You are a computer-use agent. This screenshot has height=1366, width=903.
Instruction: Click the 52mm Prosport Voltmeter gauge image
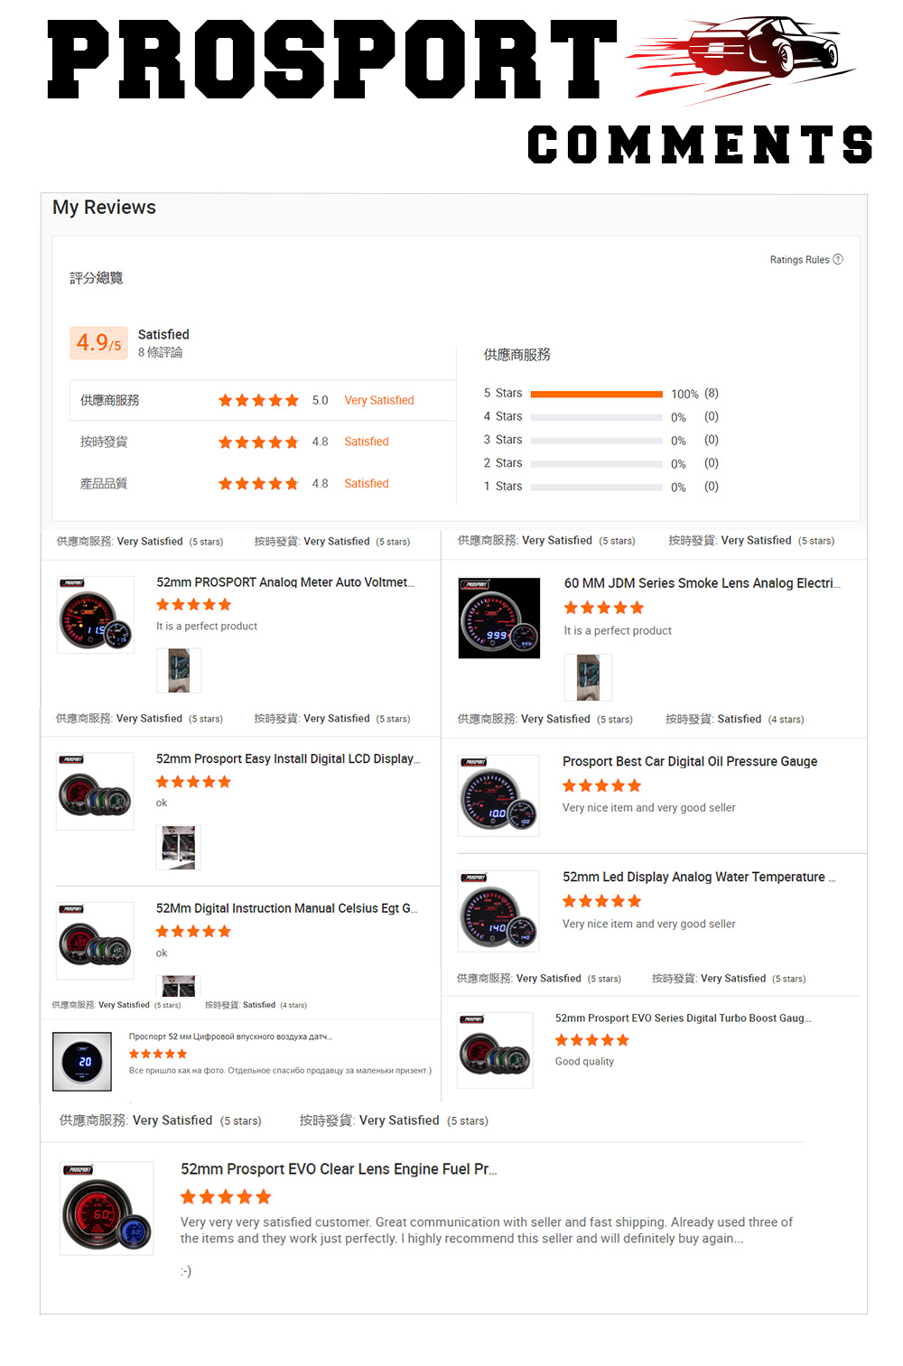(96, 615)
